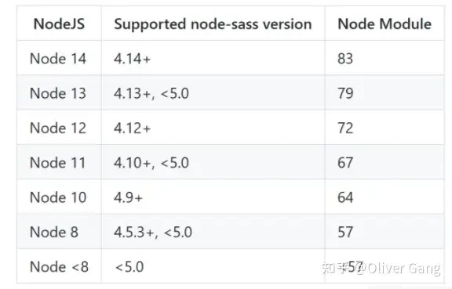
Task: Select the Node 13 cell
Action: pyautogui.click(x=58, y=93)
